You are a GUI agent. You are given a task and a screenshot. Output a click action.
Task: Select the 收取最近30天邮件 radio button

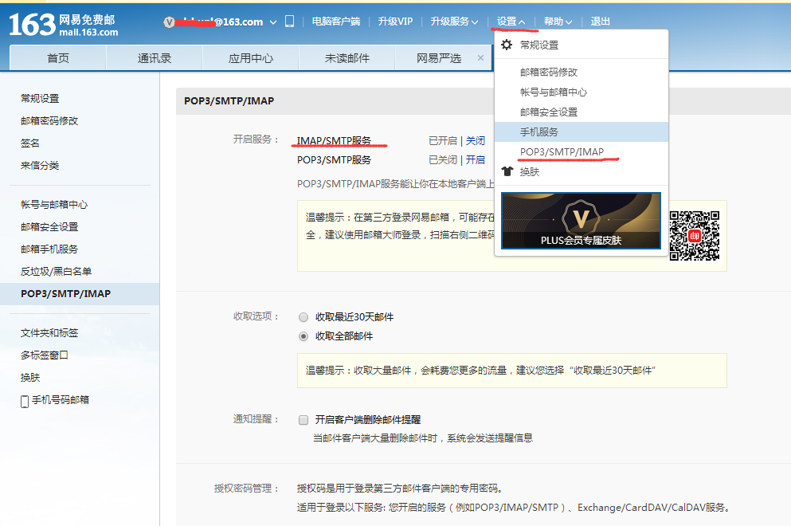pyautogui.click(x=303, y=316)
